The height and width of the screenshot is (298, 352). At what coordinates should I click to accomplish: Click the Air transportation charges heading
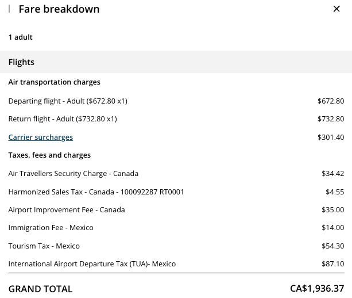click(x=55, y=82)
